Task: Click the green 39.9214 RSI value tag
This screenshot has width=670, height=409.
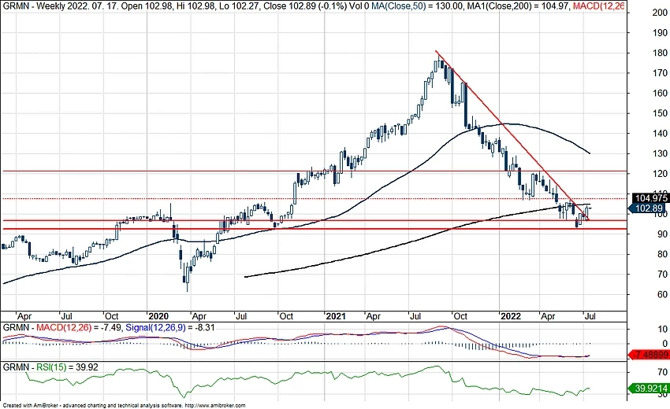Action: (650, 388)
